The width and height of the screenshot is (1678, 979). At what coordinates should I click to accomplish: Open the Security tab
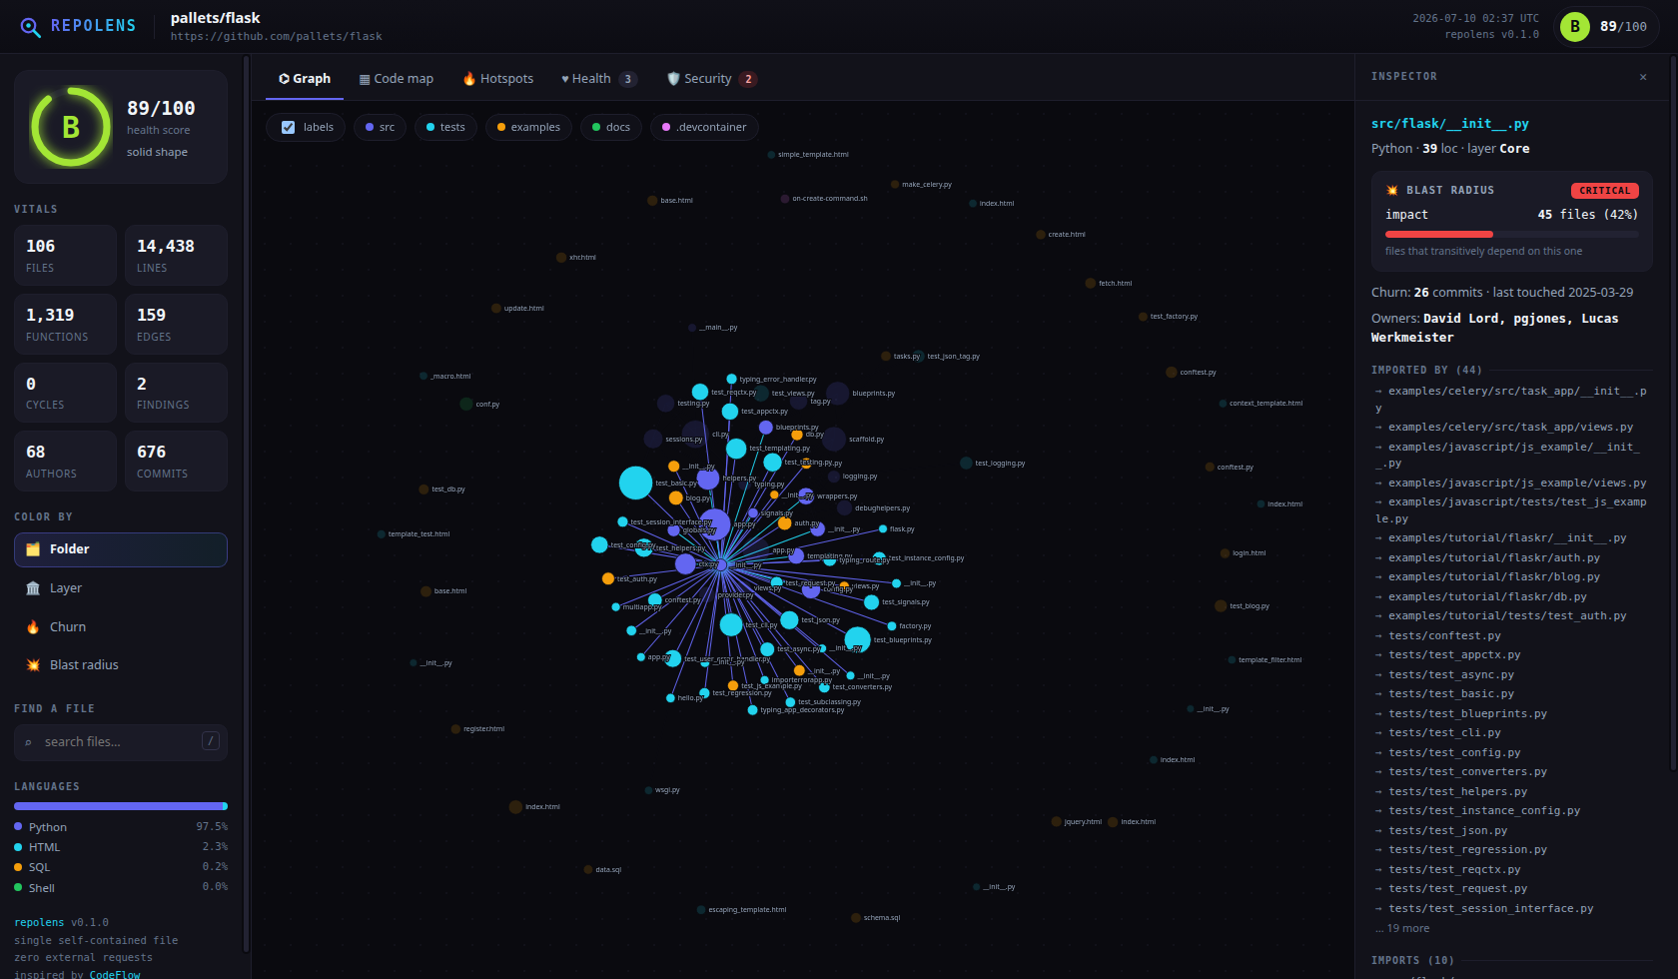[x=711, y=79]
